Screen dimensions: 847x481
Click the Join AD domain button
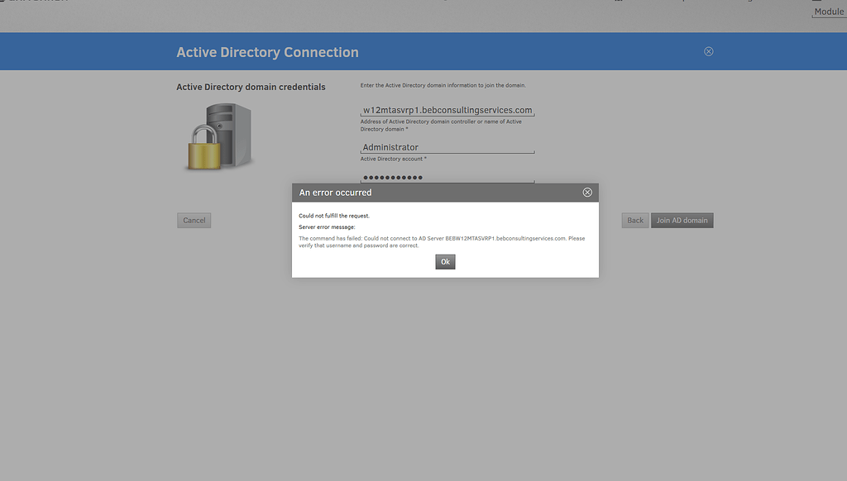point(682,221)
